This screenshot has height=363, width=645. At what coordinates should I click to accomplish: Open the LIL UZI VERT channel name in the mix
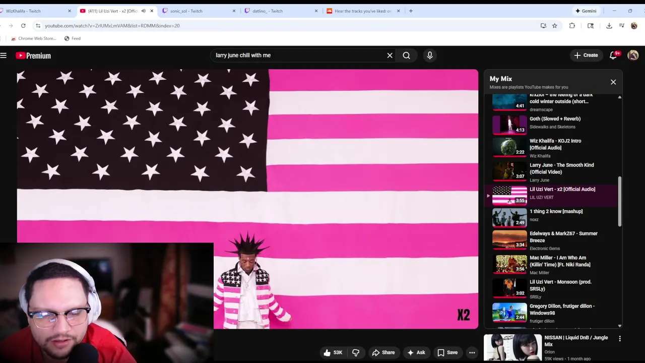click(x=541, y=198)
